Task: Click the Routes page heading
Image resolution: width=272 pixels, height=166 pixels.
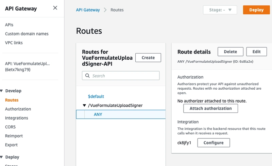Action: 89,31
